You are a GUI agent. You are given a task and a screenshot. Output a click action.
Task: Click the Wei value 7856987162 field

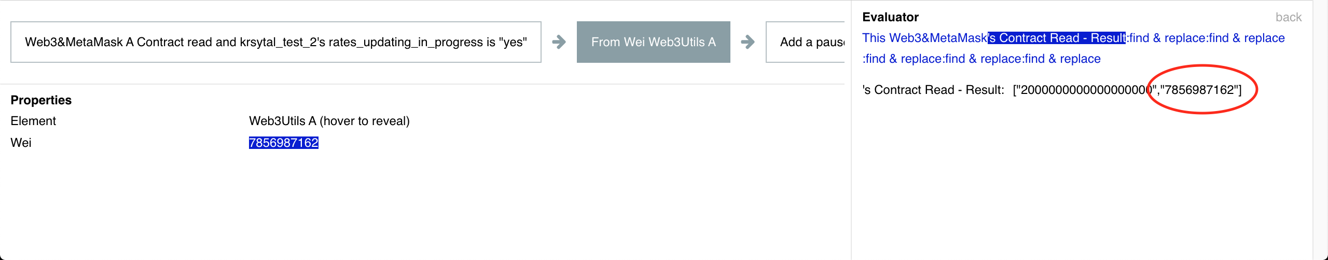click(x=284, y=143)
